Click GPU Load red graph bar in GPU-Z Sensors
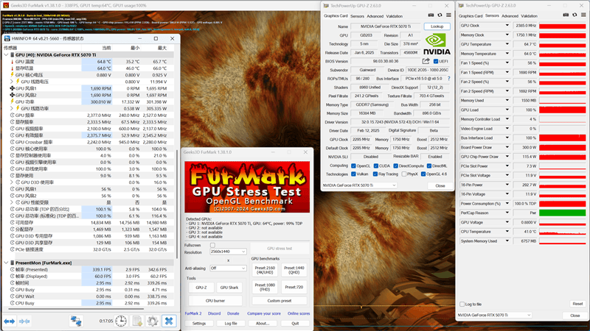This screenshot has width=590, height=331. pos(563,110)
